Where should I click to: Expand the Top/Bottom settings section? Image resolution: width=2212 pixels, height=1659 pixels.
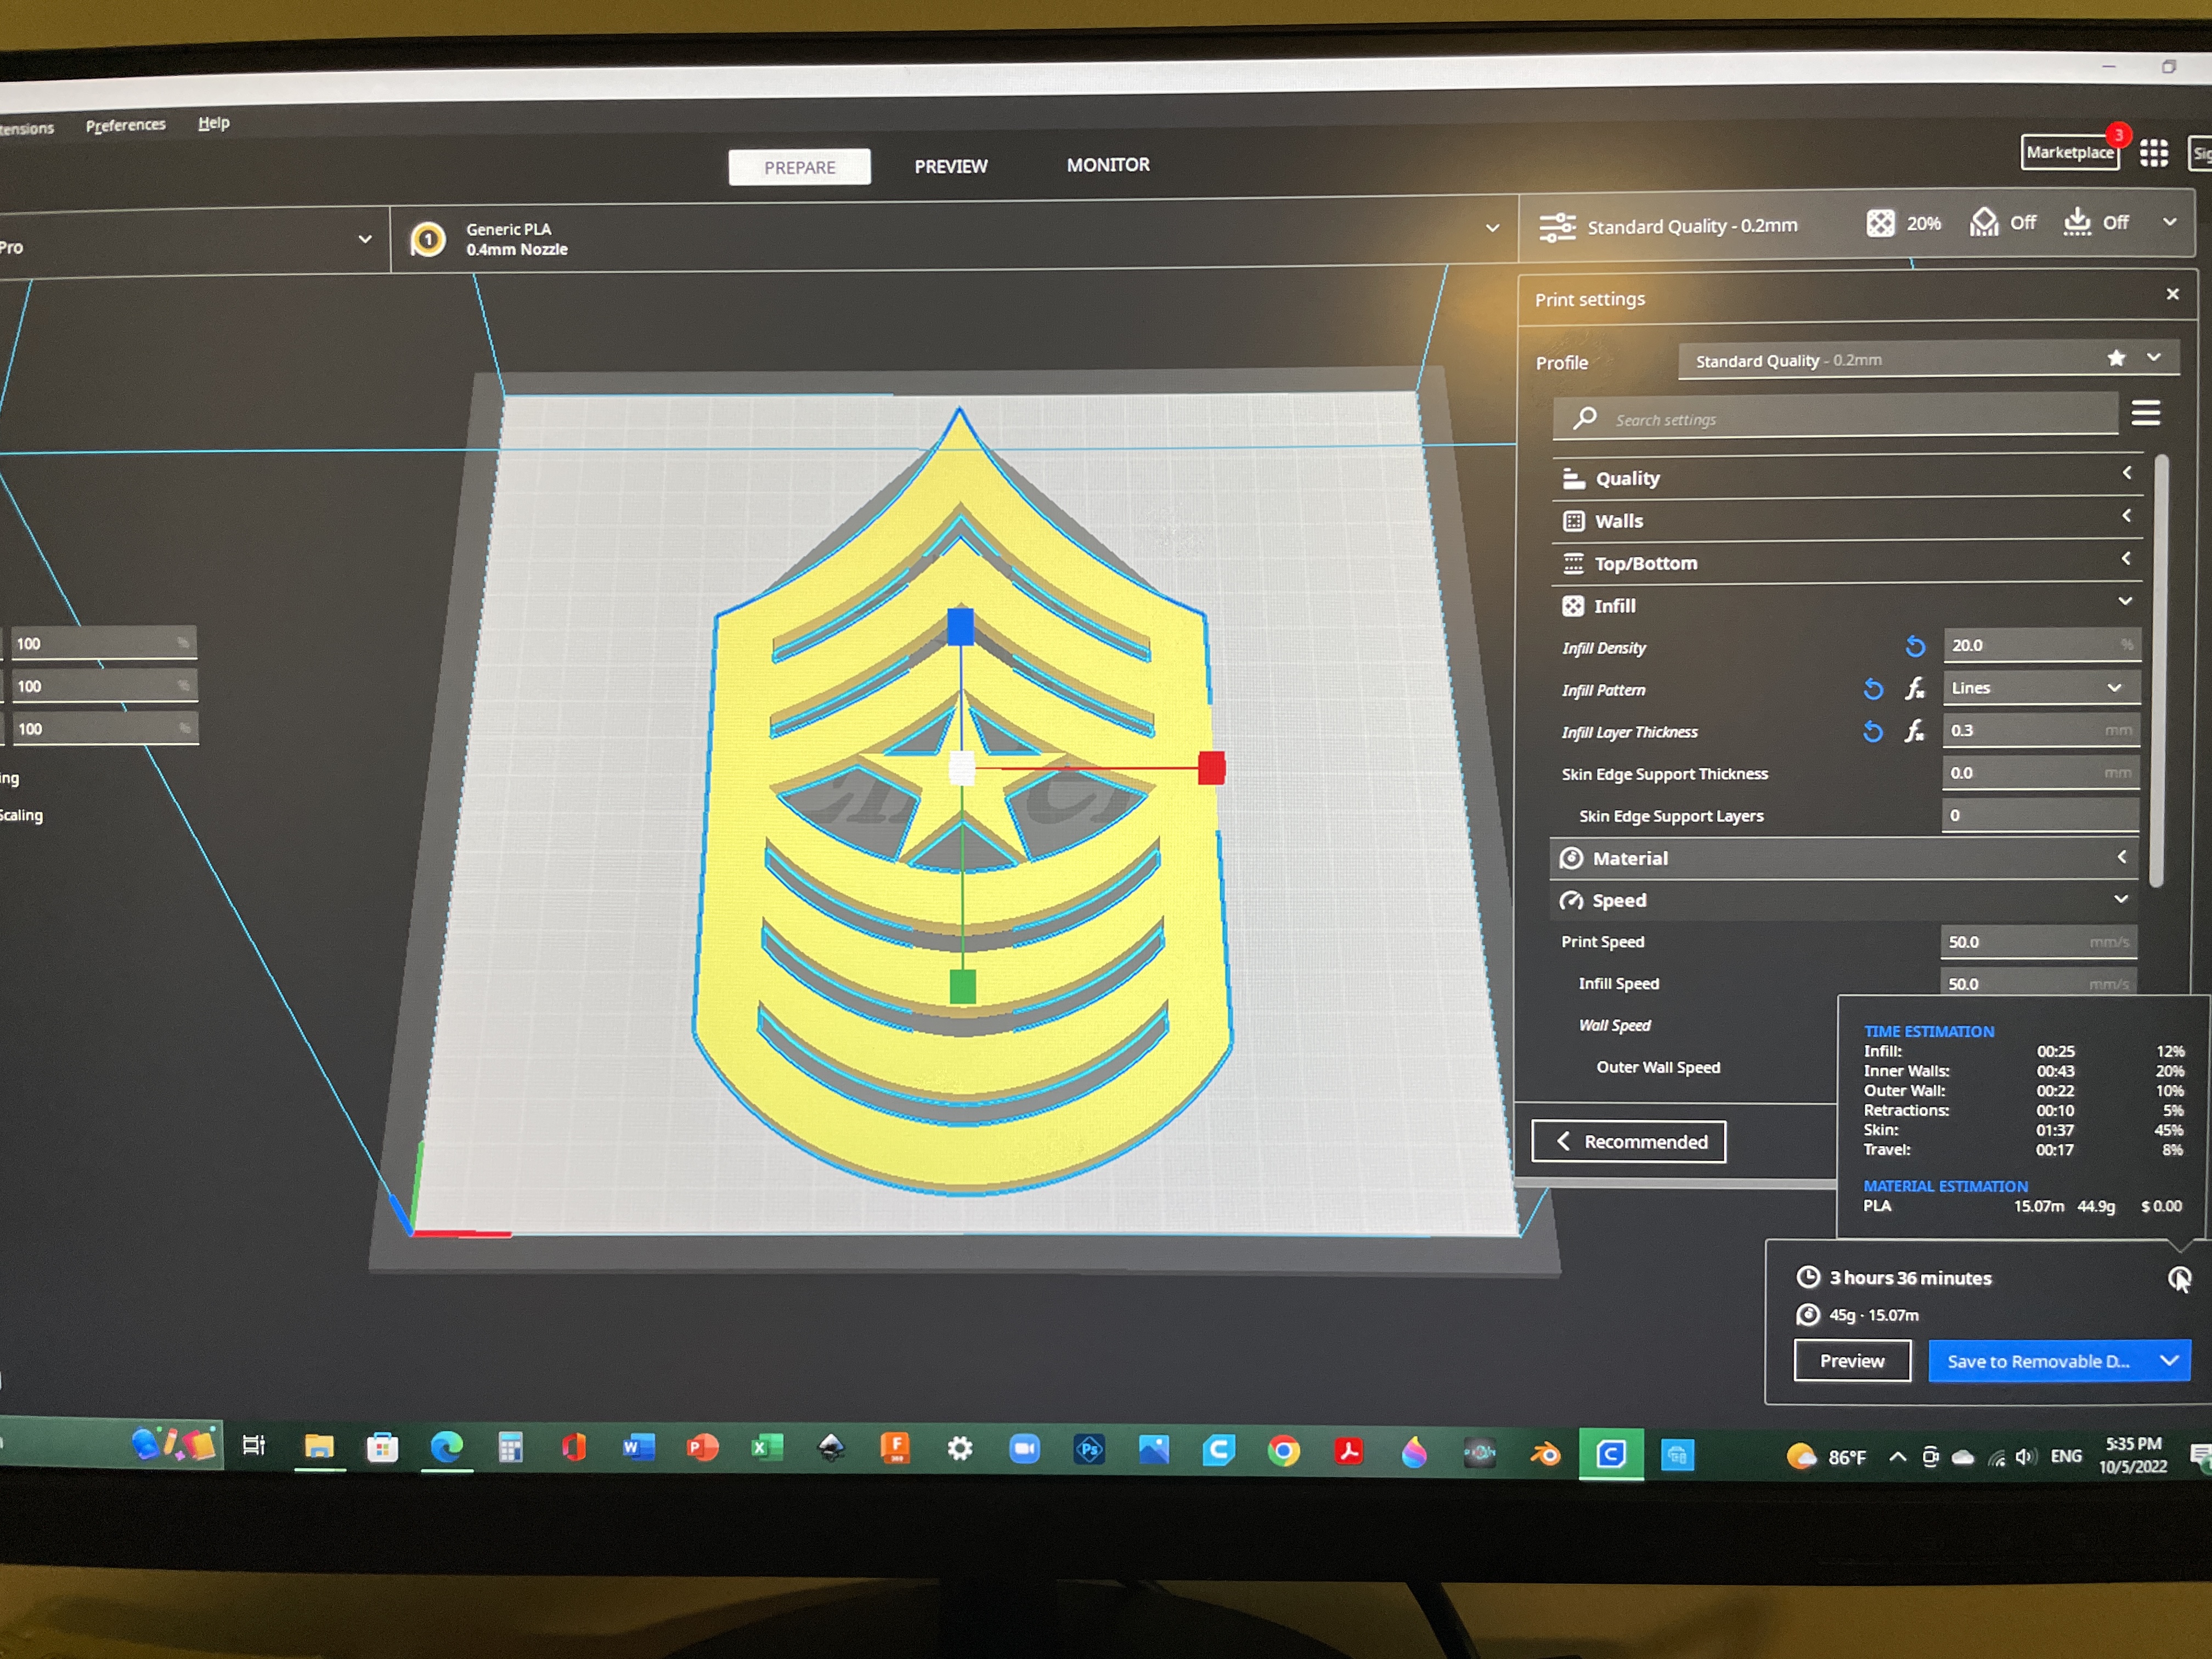tap(1846, 562)
